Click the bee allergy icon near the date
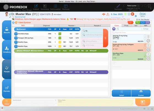This screenshot has height=111, width=154. pos(104,14)
